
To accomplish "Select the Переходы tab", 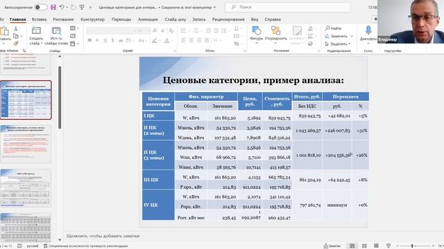I will click(x=121, y=19).
